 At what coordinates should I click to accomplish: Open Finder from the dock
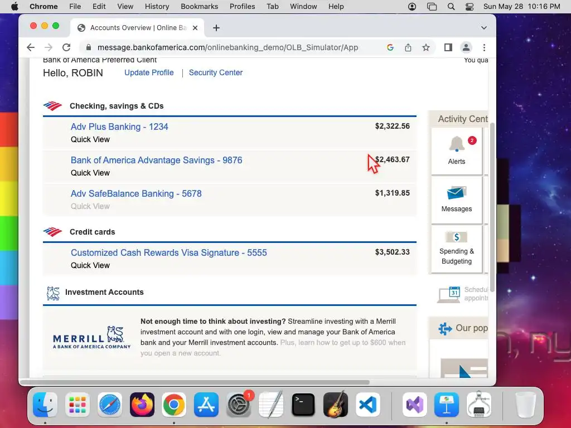coord(45,405)
